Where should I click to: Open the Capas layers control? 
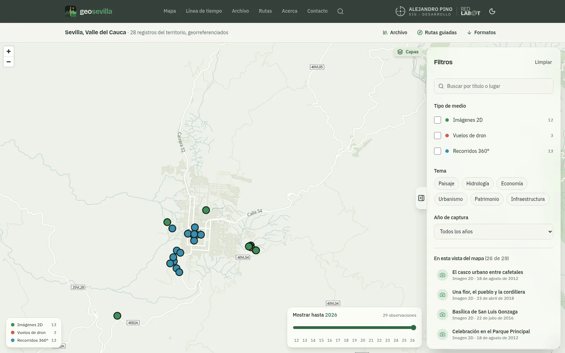408,52
